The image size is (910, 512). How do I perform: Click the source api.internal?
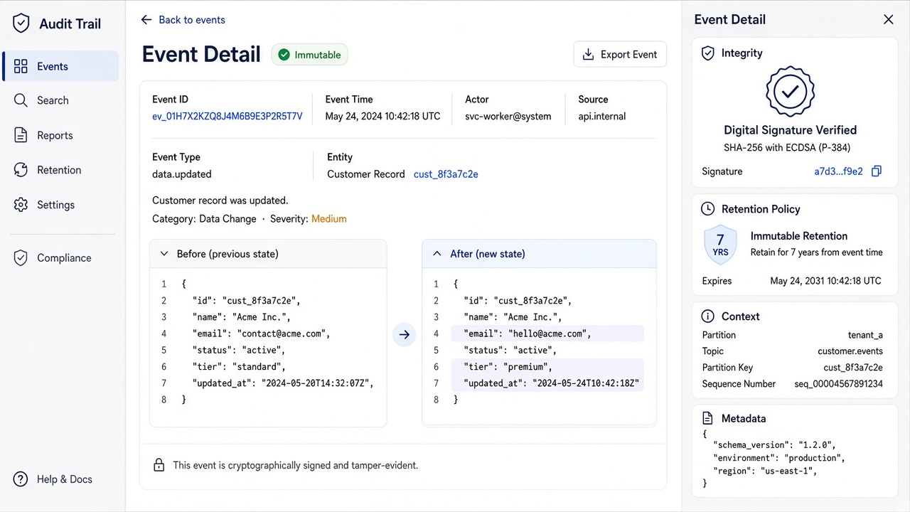[602, 117]
